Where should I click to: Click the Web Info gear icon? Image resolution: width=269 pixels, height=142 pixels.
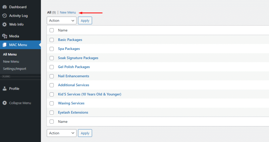(4, 24)
